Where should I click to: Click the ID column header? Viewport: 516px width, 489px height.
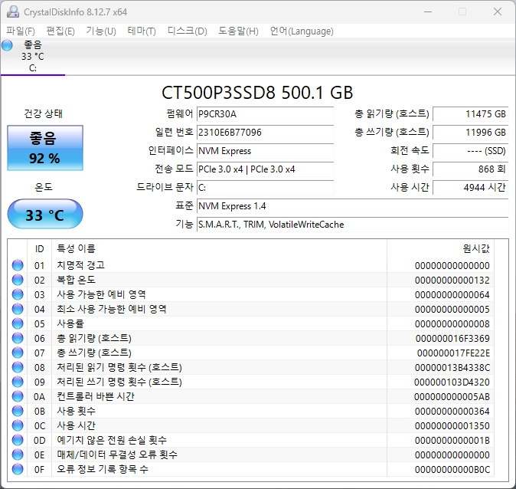(x=40, y=249)
